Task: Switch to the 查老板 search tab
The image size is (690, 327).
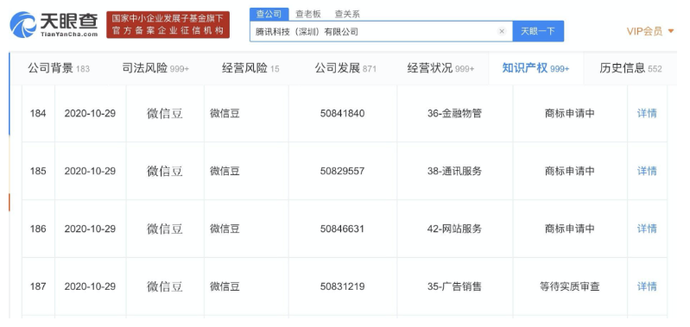Action: (x=308, y=14)
